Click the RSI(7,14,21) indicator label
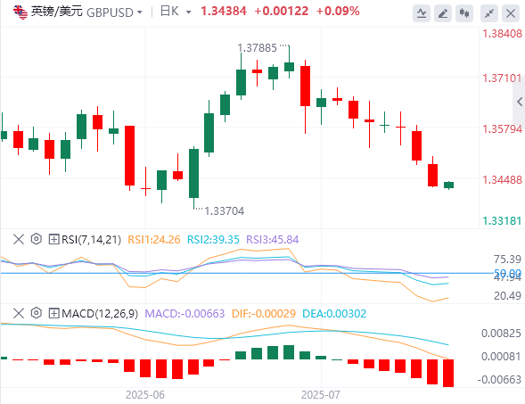 [x=91, y=240]
